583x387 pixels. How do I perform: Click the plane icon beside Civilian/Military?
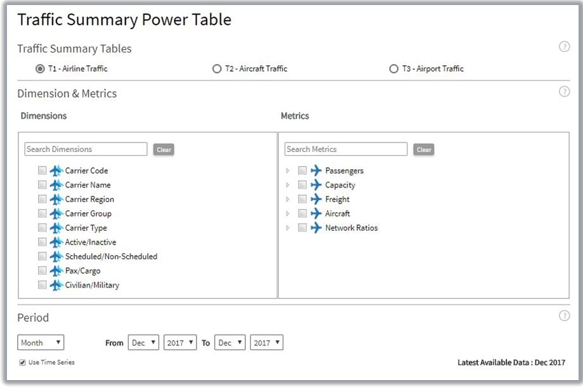pyautogui.click(x=56, y=285)
